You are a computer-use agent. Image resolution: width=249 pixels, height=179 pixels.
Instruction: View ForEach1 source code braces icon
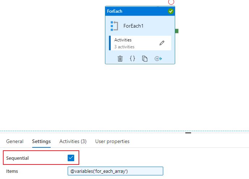pyautogui.click(x=132, y=58)
